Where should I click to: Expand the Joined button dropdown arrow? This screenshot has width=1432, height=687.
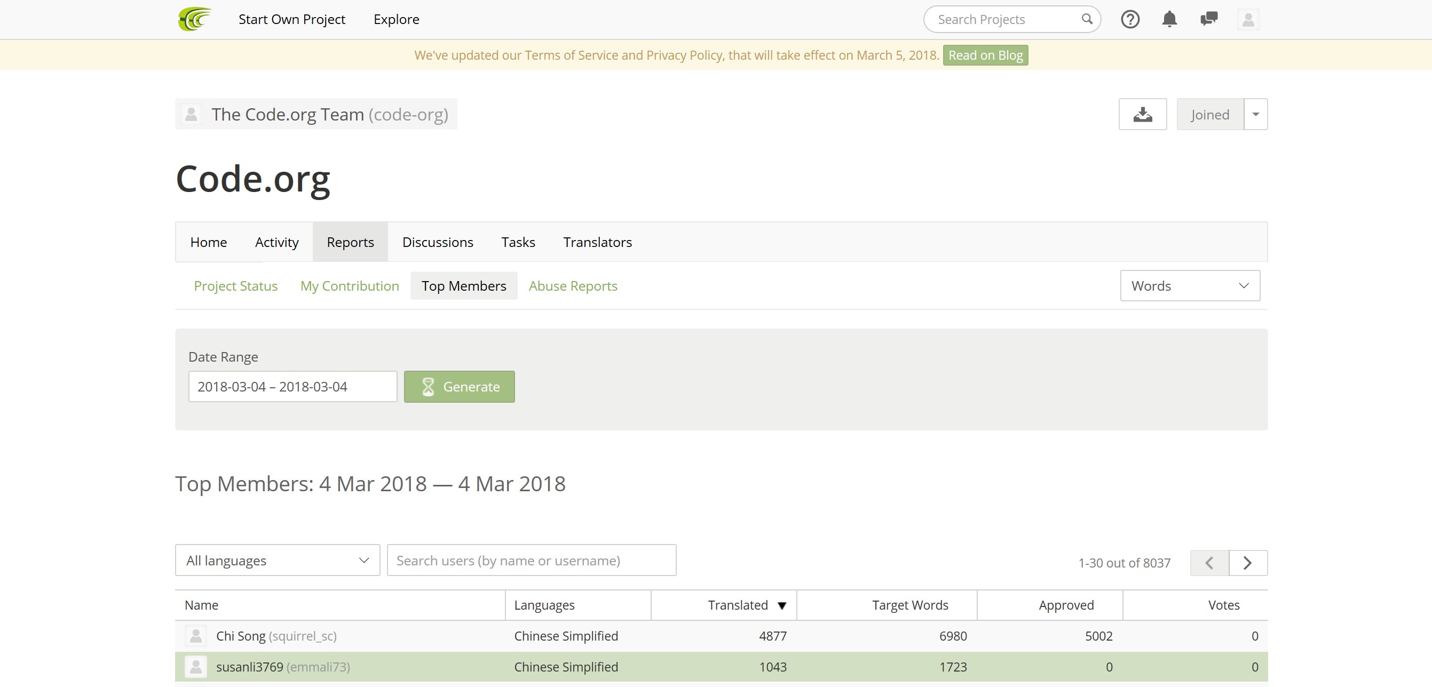pos(1255,114)
